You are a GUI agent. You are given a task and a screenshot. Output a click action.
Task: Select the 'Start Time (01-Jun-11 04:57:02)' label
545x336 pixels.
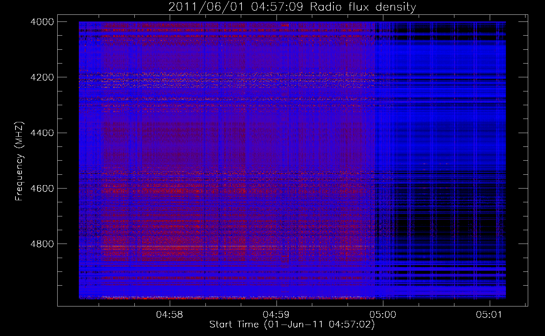[292, 325]
